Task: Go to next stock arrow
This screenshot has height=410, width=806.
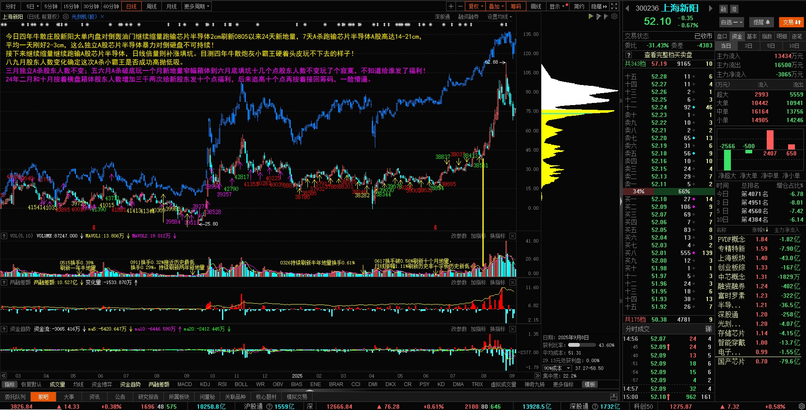Action: tap(711, 8)
